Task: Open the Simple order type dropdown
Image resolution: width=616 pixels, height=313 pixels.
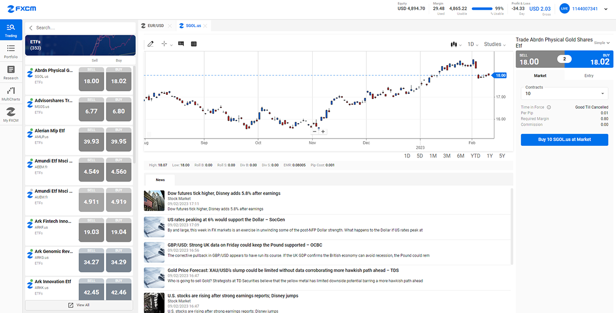Action: click(x=601, y=43)
